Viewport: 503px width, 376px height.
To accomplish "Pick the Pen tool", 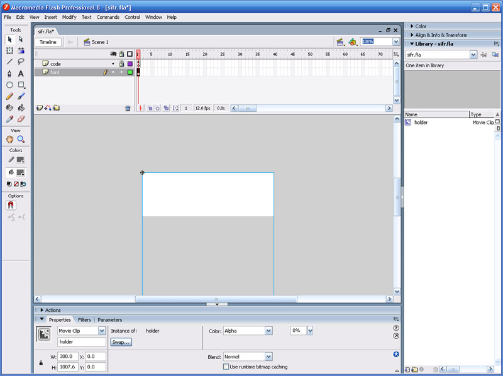I will click(9, 74).
